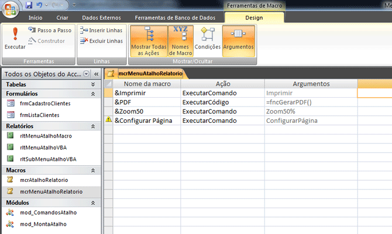This screenshot has width=392, height=234.
Task: Click the &Zoom50 macro name cell
Action: [147, 112]
